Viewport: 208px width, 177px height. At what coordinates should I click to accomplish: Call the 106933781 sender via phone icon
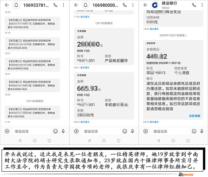pyautogui.click(x=55, y=5)
